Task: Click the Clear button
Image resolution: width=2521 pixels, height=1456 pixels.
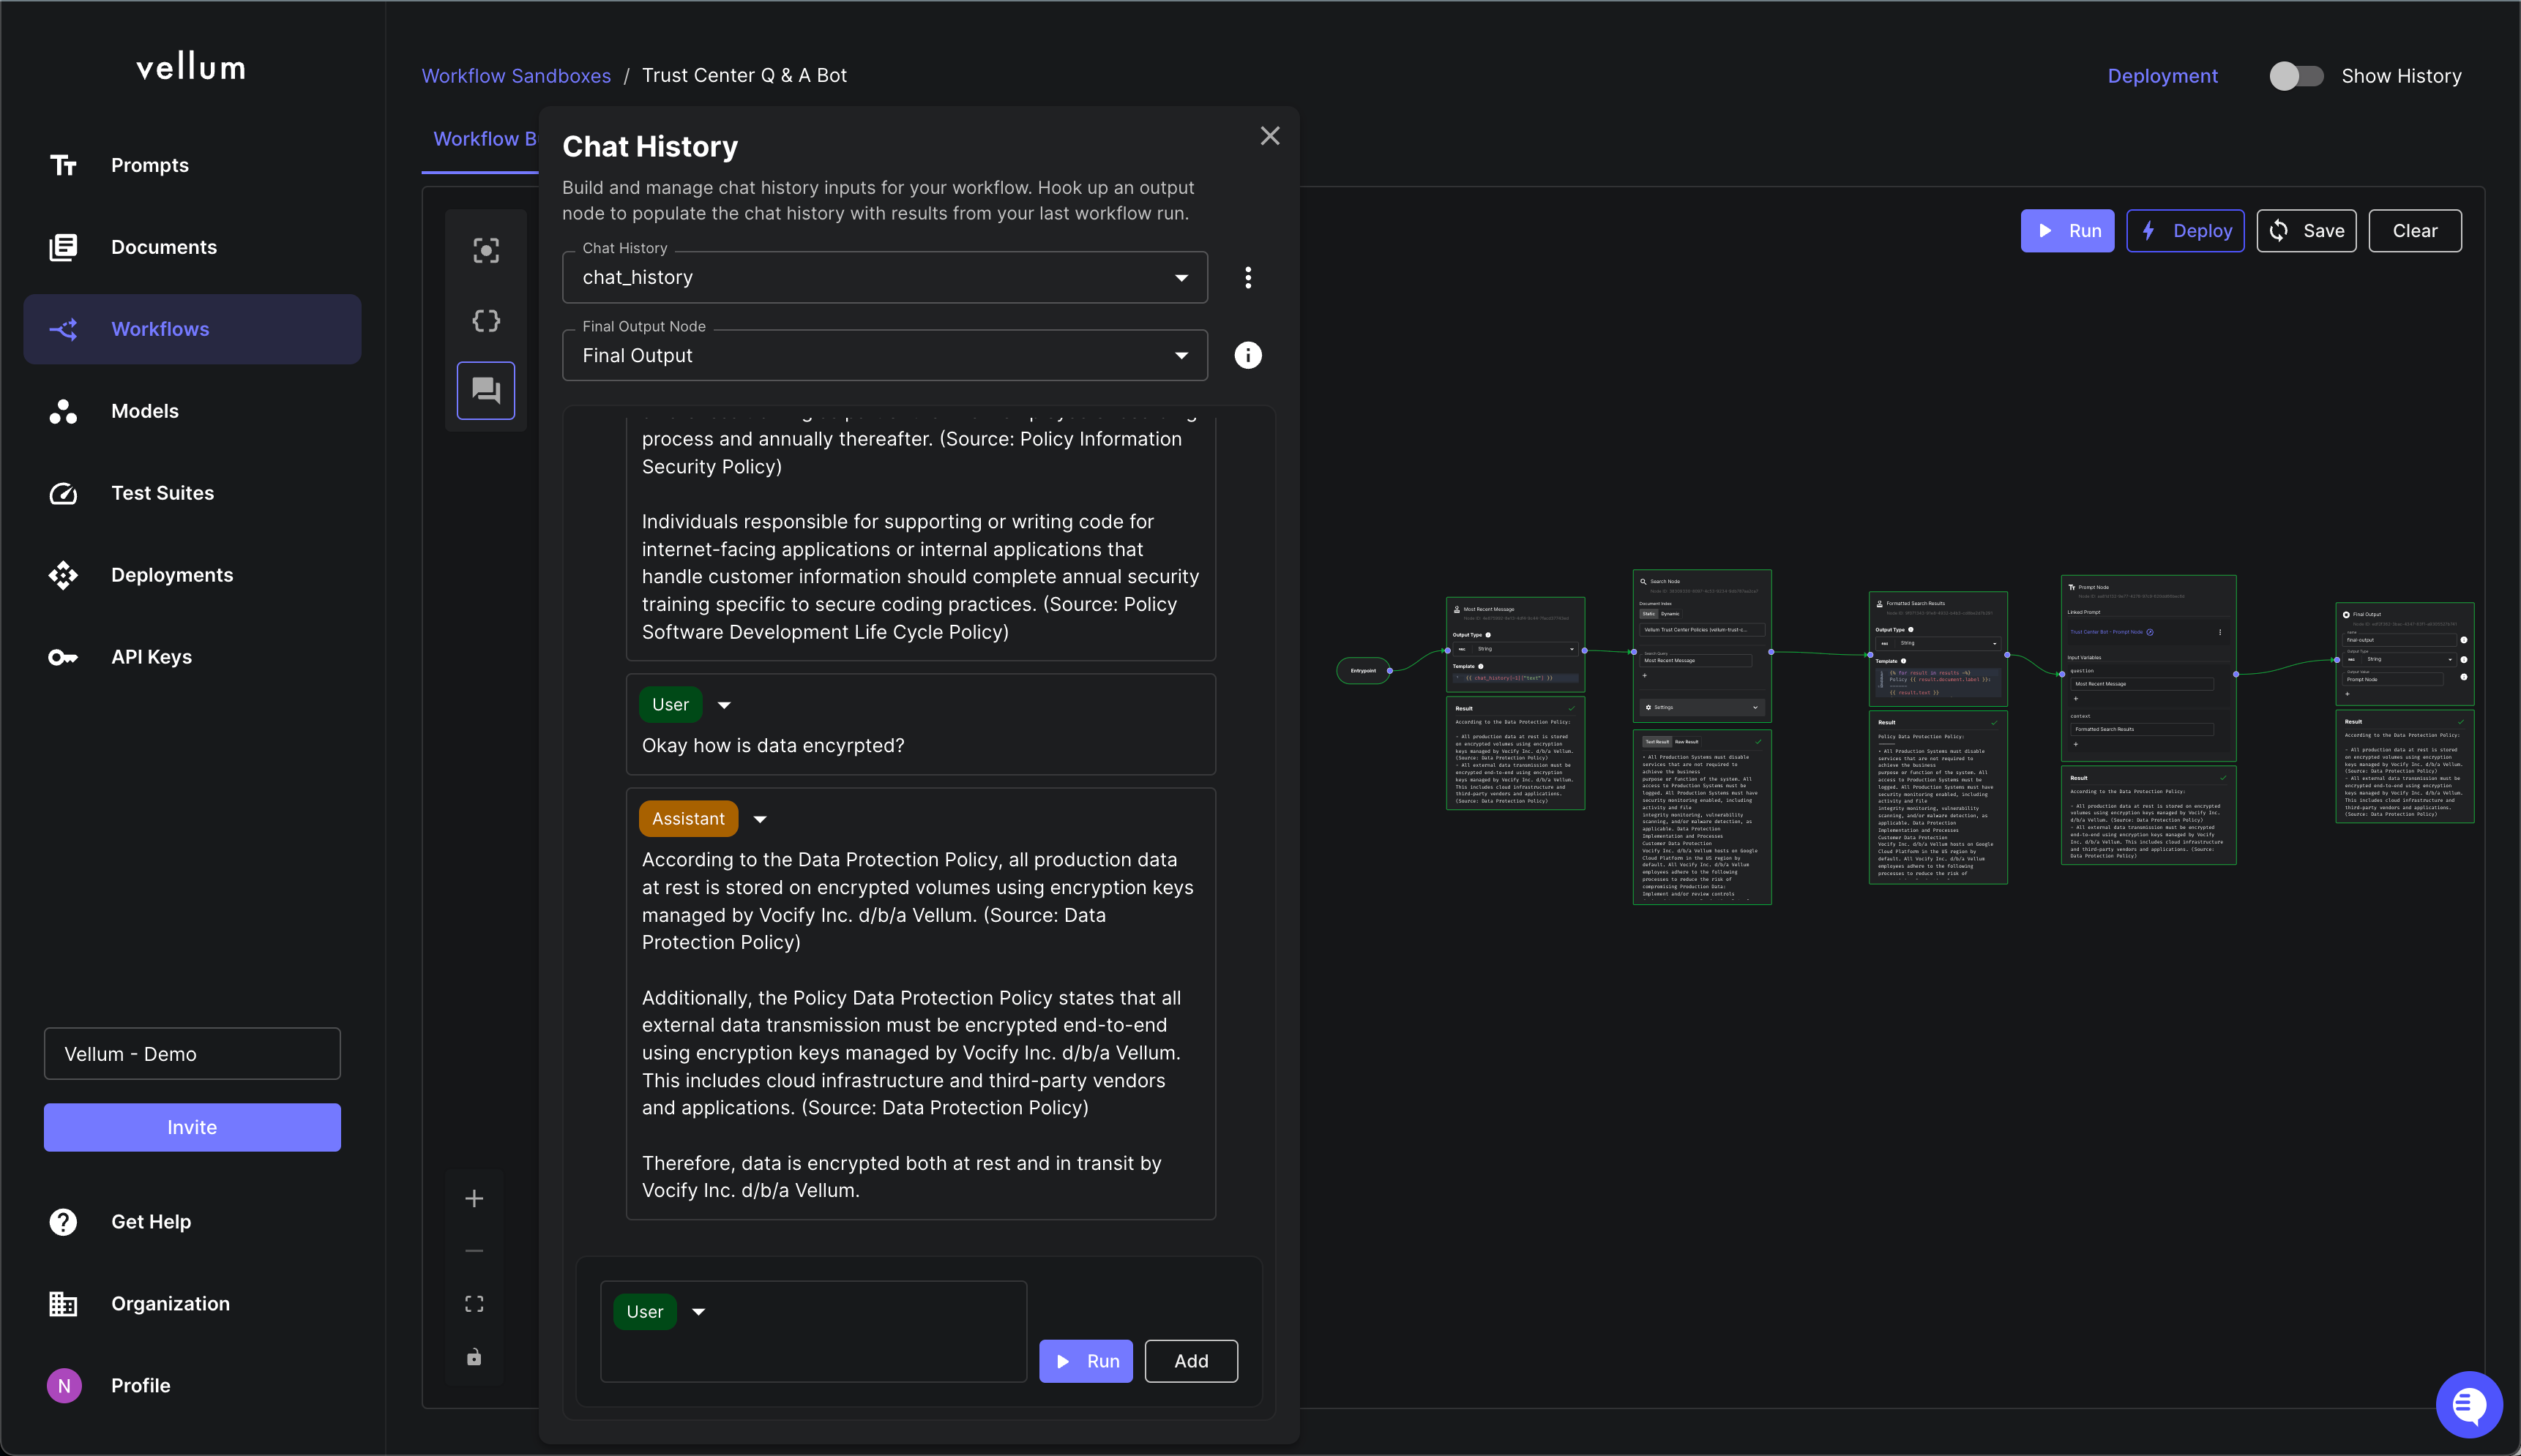Action: (2415, 231)
